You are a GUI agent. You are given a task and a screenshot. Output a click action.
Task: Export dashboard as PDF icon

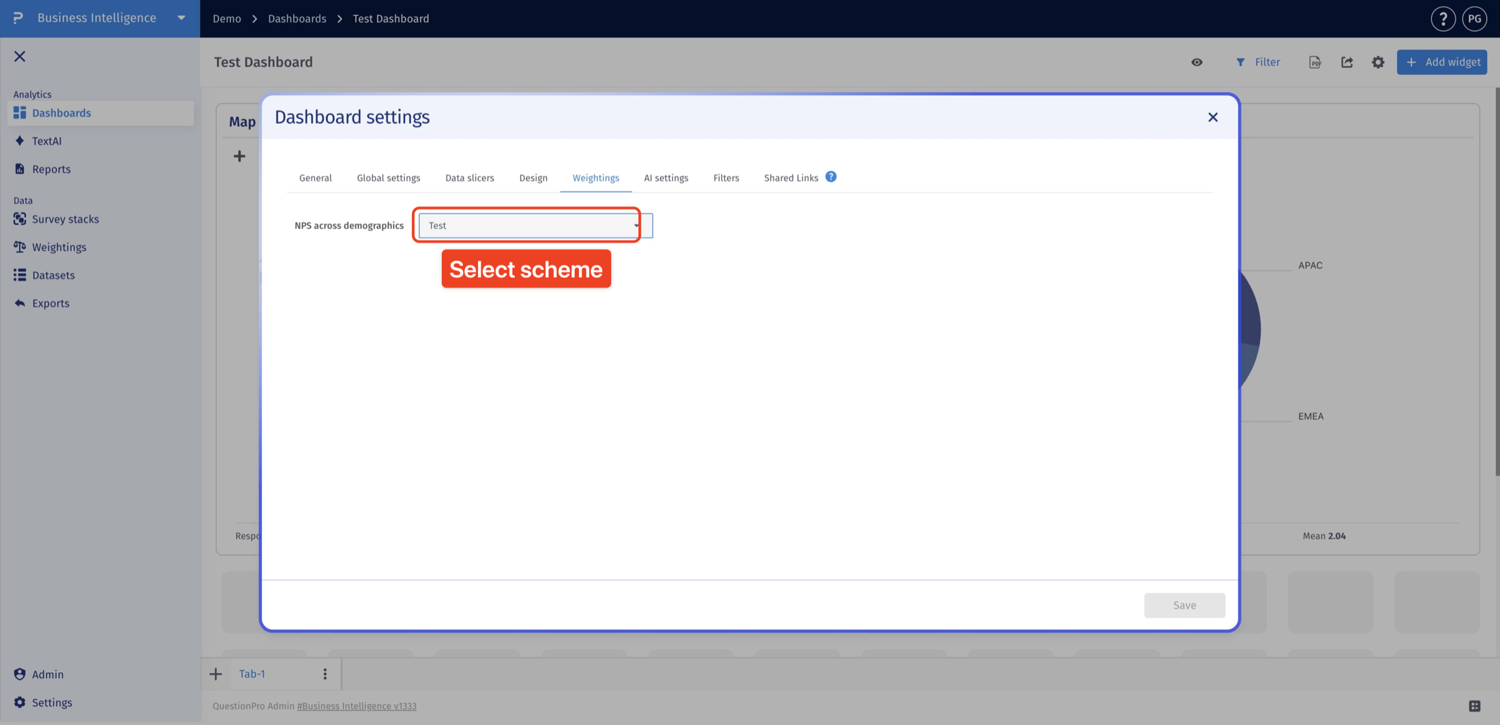point(1315,62)
